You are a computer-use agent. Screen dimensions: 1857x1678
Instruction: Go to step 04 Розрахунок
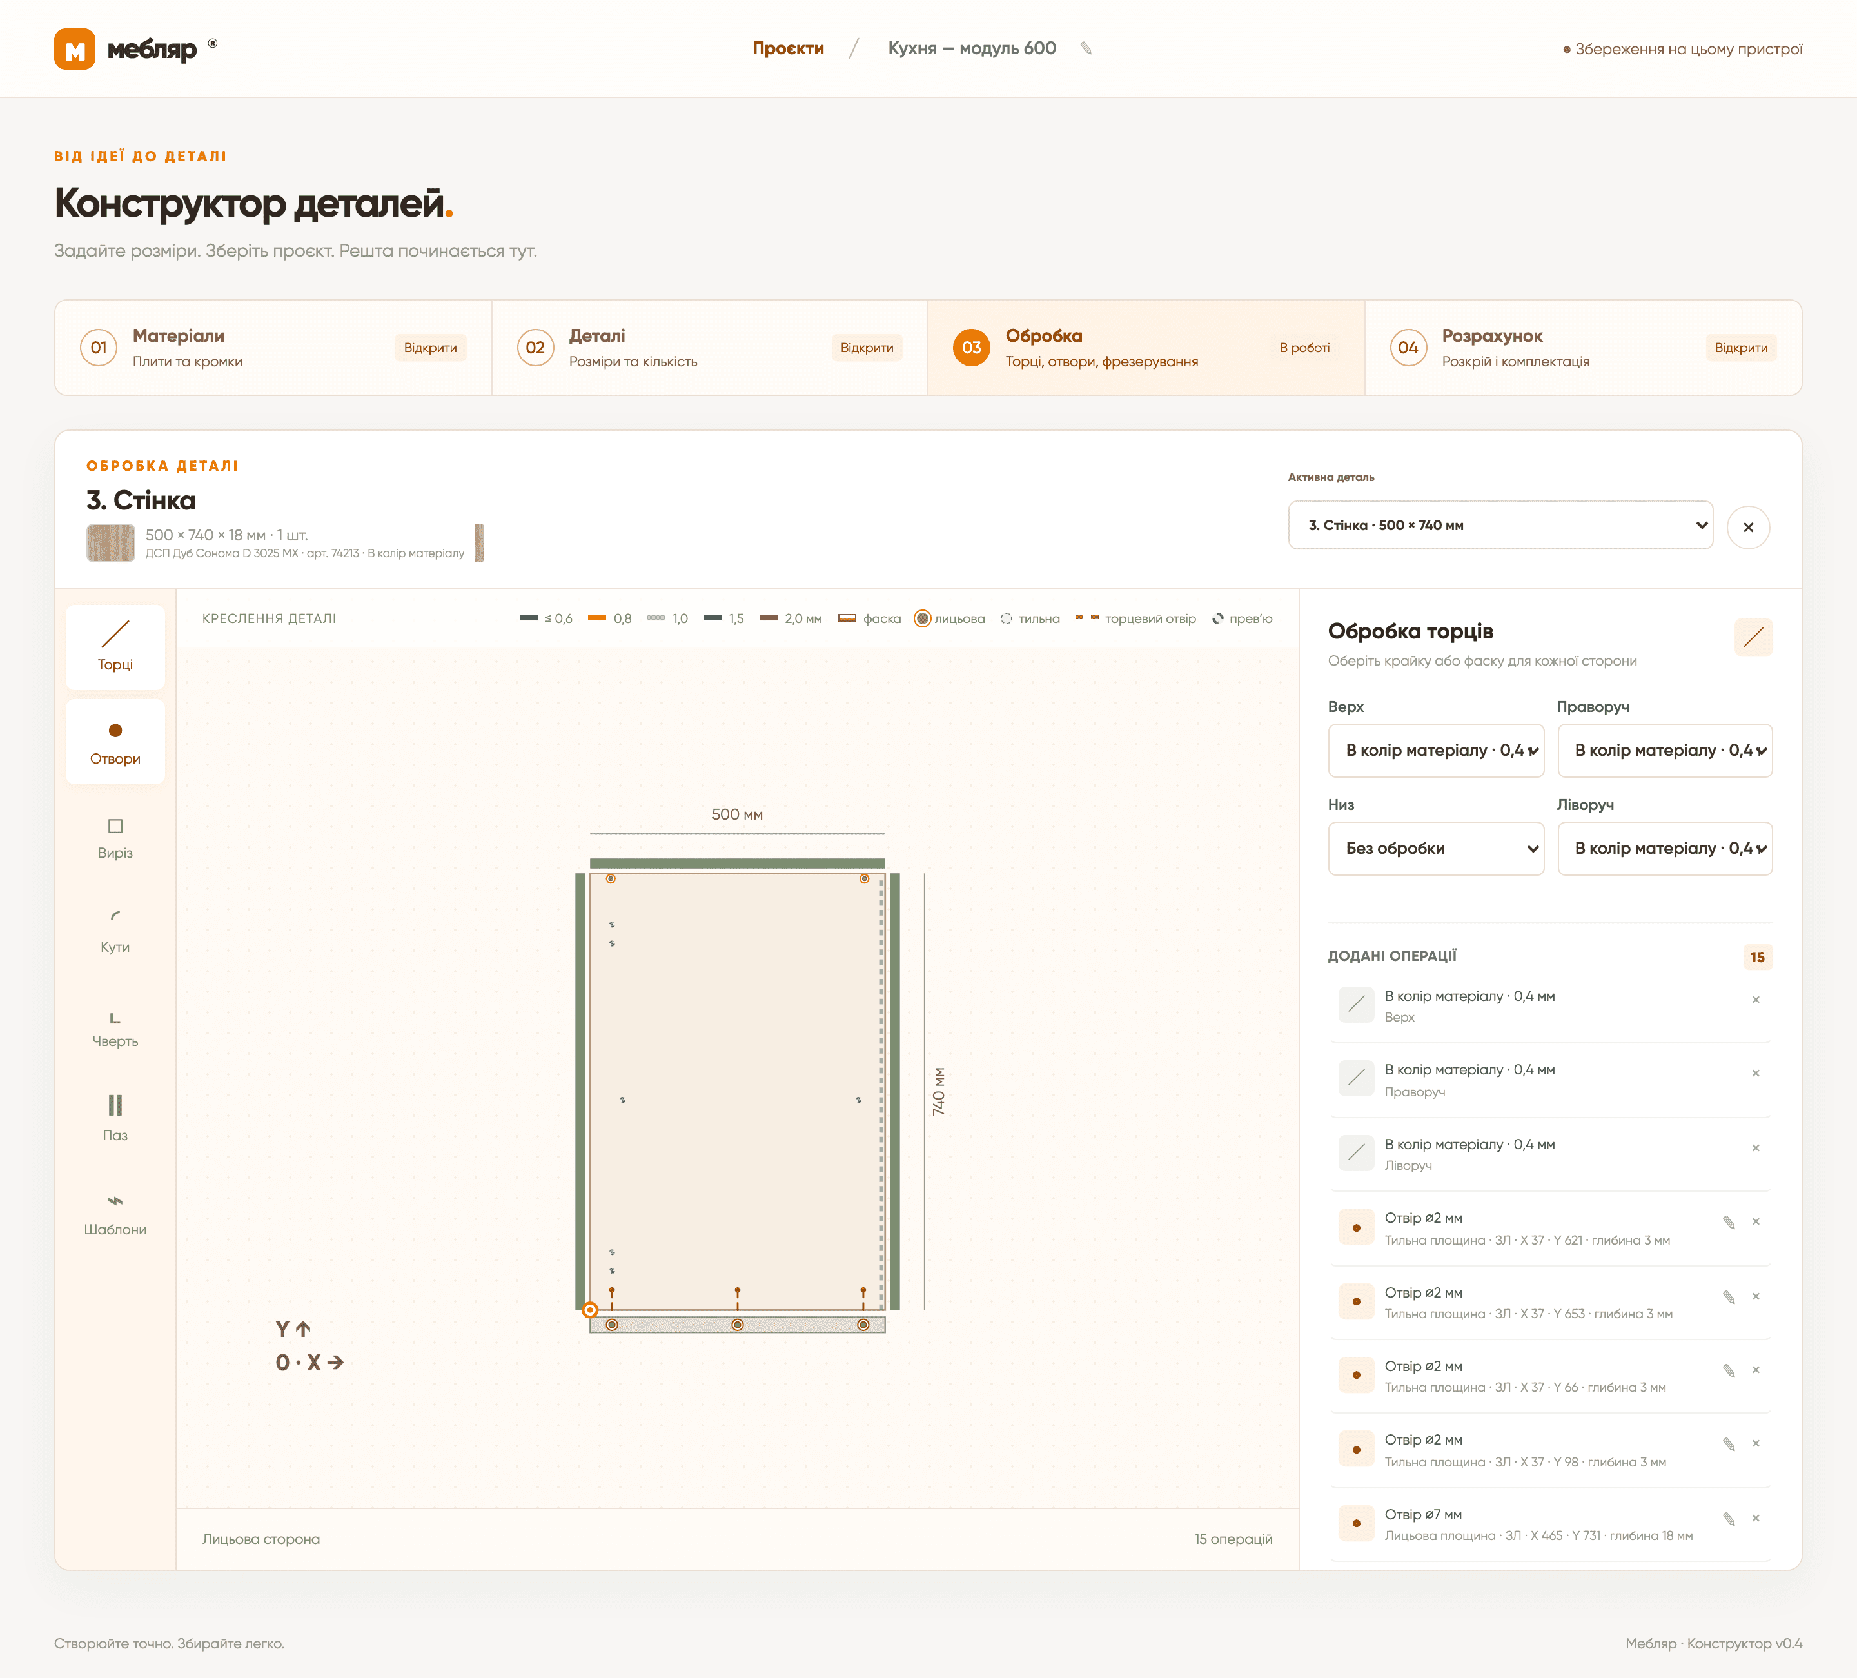(1582, 348)
